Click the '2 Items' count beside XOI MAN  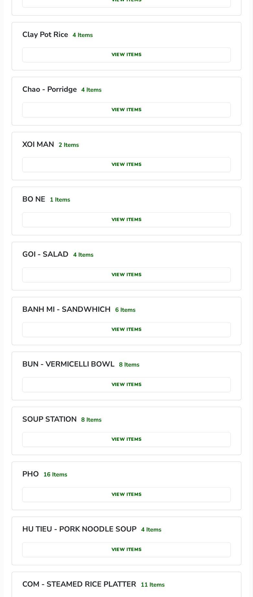coord(69,145)
